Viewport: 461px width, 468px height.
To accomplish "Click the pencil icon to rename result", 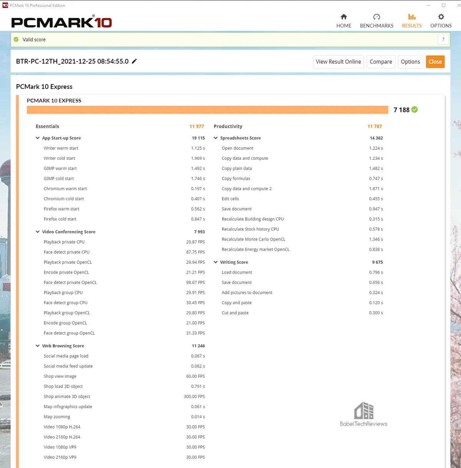I will click(134, 61).
